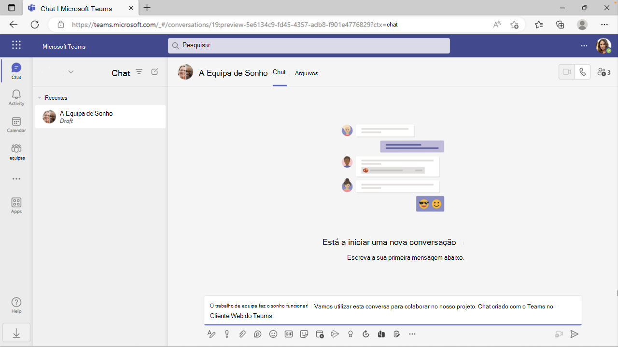Open browser Collections
This screenshot has height=347, width=618.
pyautogui.click(x=560, y=25)
